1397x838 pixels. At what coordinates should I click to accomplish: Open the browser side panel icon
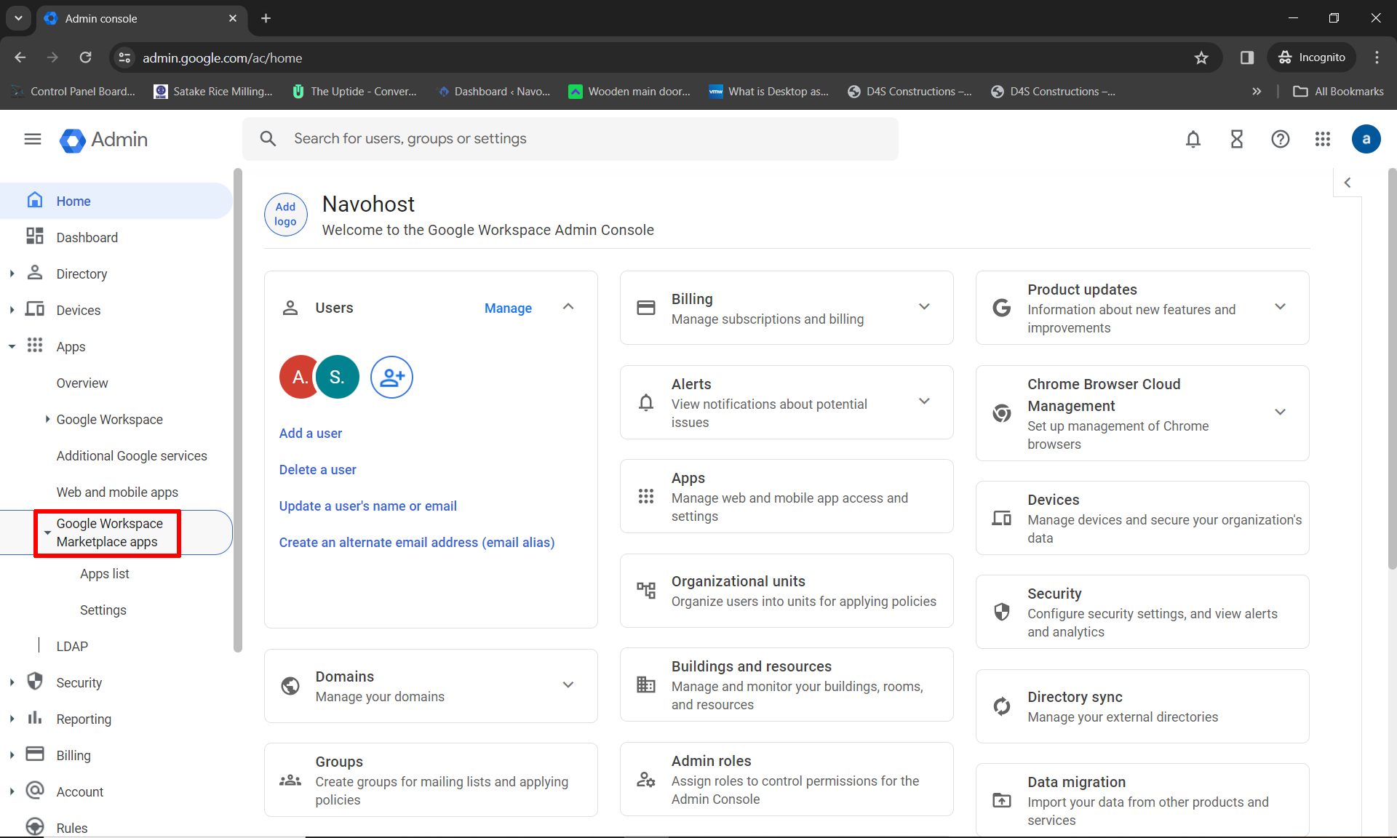click(x=1247, y=57)
